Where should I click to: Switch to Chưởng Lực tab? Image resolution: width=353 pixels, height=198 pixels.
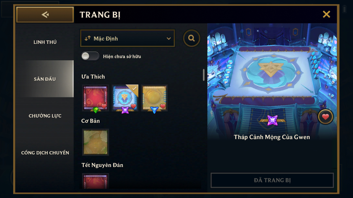tap(45, 116)
